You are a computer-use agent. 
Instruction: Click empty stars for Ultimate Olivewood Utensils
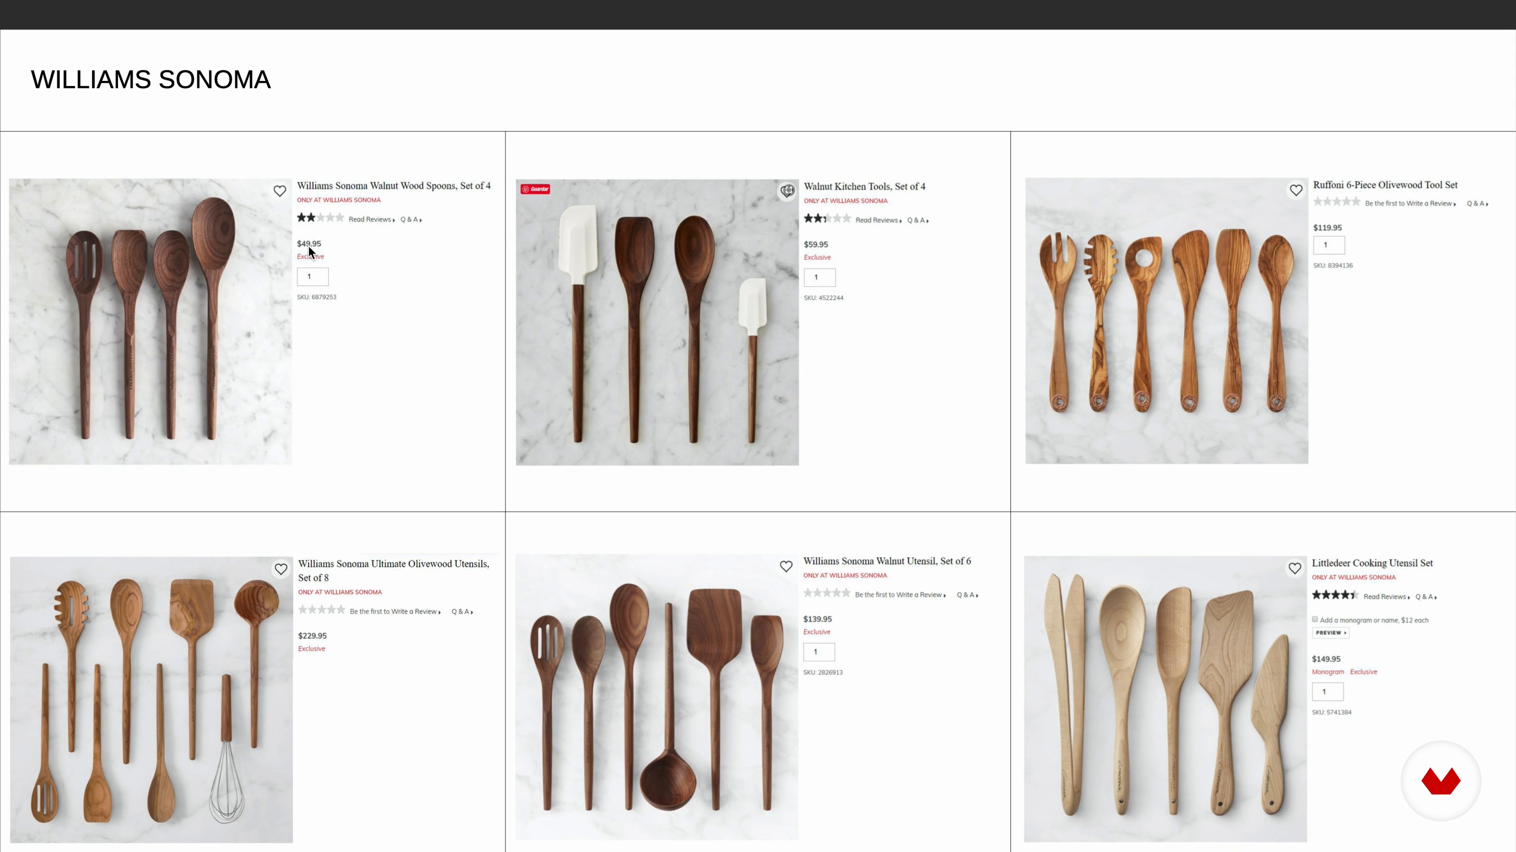321,610
